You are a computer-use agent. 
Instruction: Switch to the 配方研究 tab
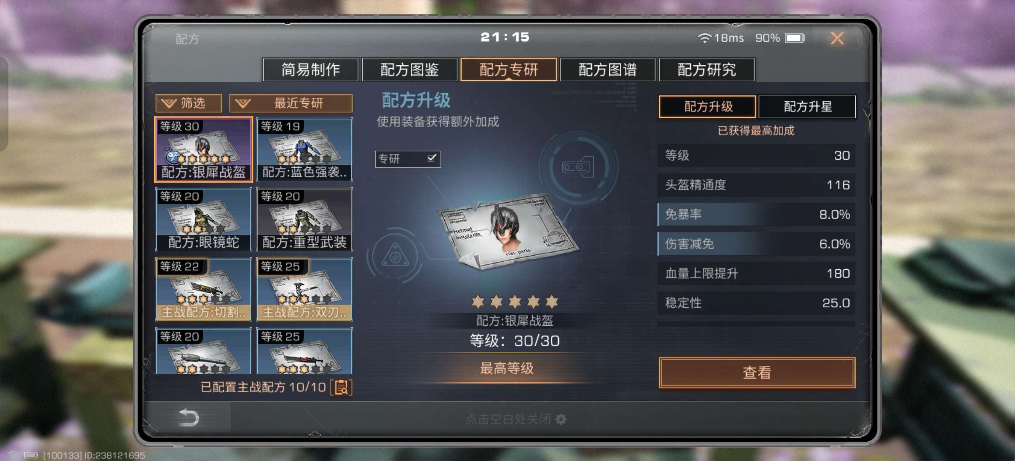click(707, 69)
